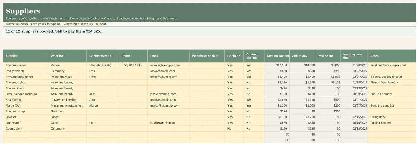
Task: Click 'The print shop' supplier cell
Action: pyautogui.click(x=26, y=111)
